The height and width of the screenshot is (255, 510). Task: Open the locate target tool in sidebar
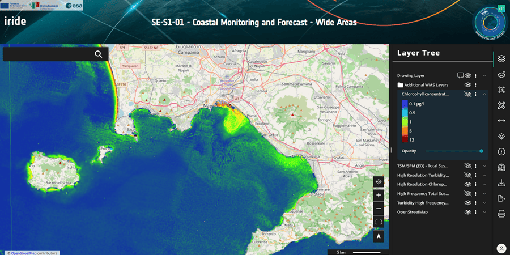tap(501, 136)
